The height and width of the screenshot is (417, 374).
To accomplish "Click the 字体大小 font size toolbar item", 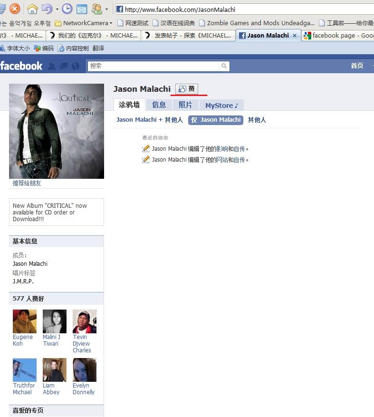I will pyautogui.click(x=15, y=48).
